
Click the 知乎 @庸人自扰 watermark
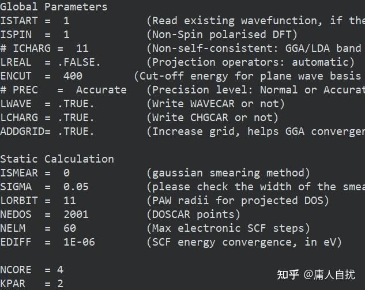[x=320, y=274]
